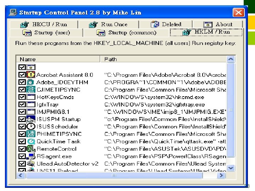
Task: Click the IgfxTray window icon
Action: [x=31, y=104]
